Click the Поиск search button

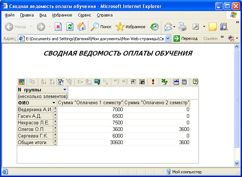coord(101,27)
